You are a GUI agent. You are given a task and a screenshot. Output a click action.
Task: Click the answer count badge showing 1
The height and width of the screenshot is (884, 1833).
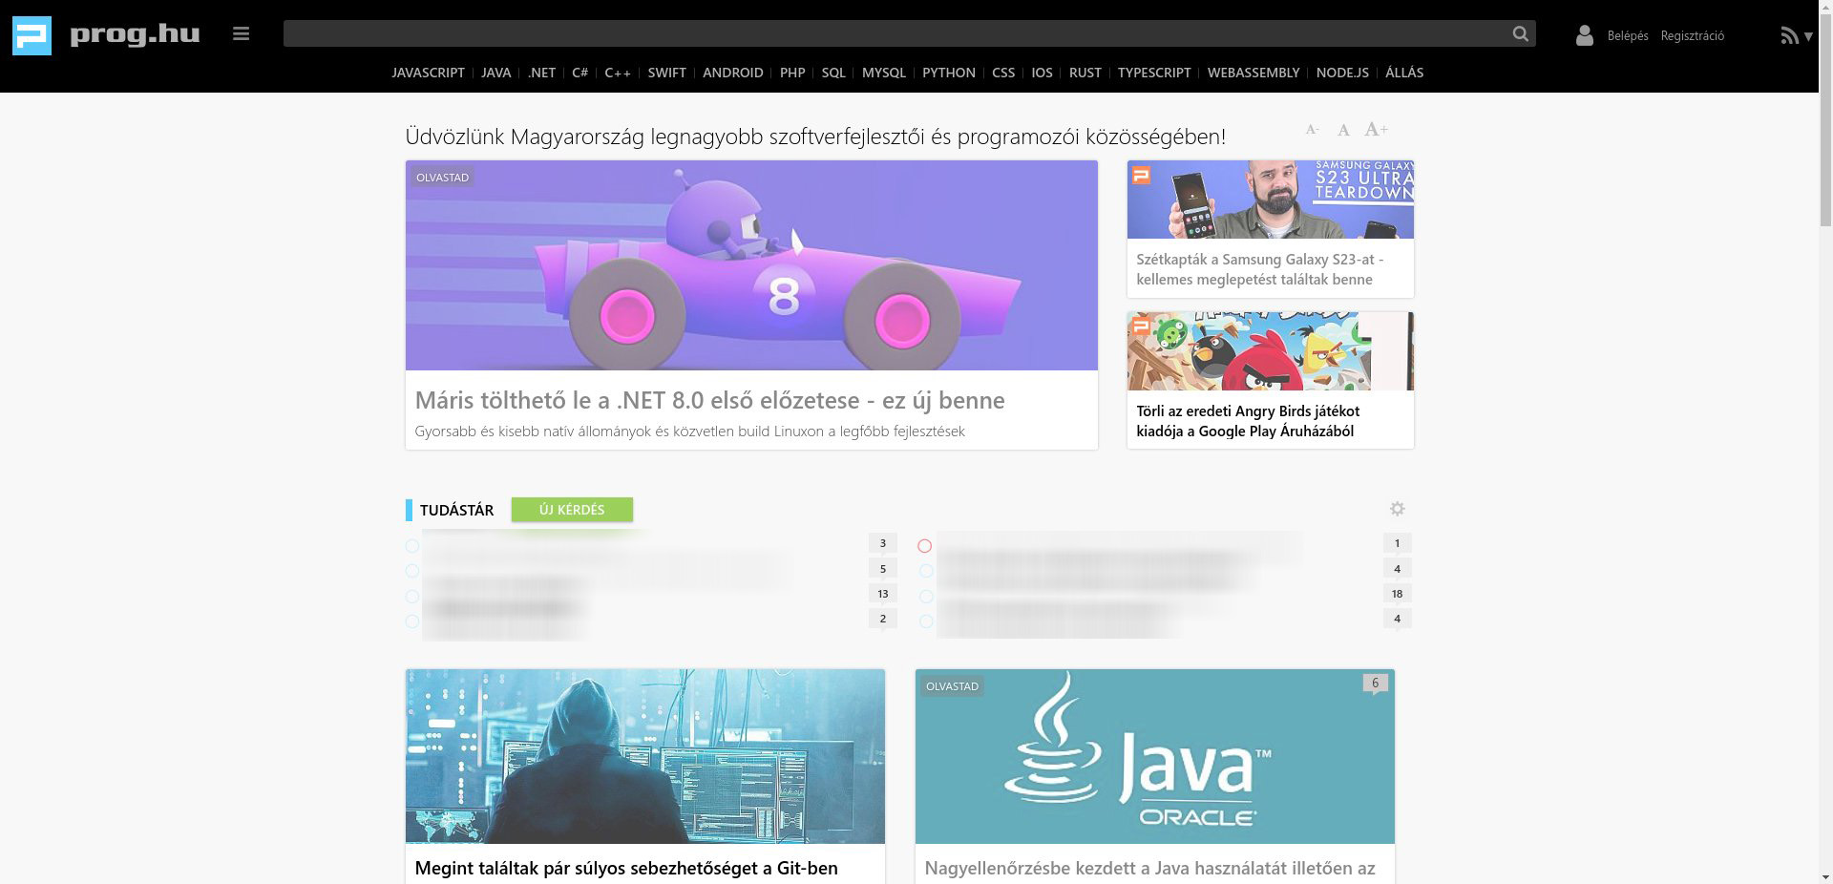click(x=1397, y=543)
